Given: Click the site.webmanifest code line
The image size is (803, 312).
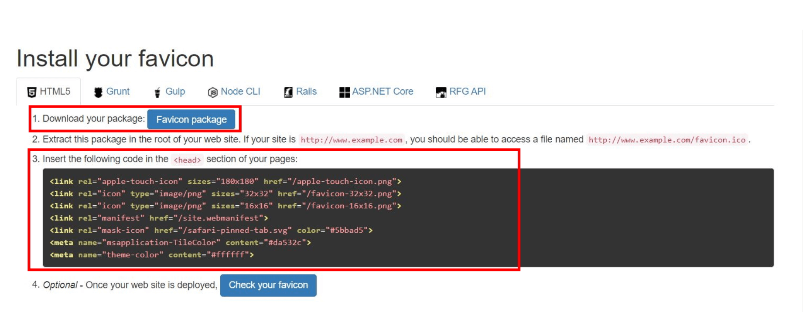Looking at the screenshot, I should [x=159, y=218].
